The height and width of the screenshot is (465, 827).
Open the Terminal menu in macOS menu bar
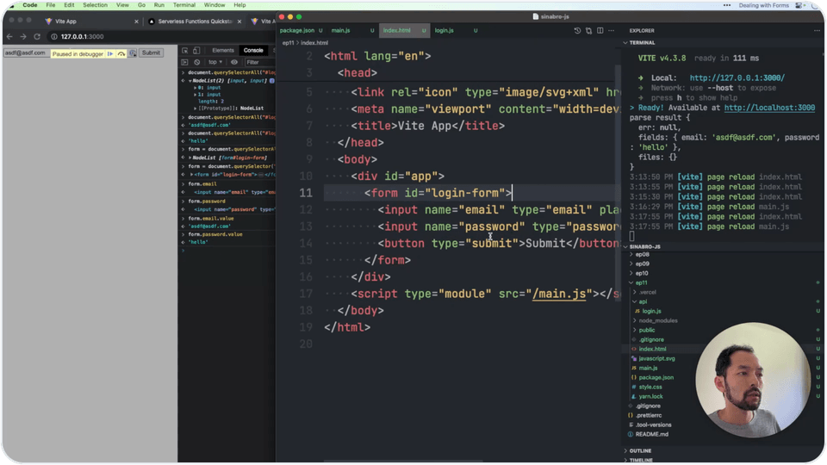tap(184, 5)
